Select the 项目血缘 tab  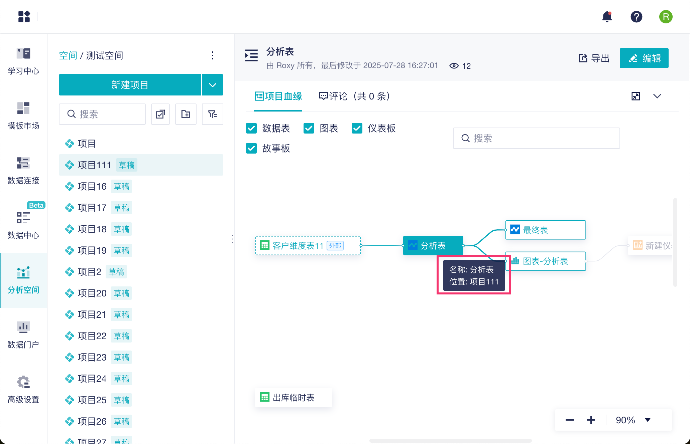point(278,96)
